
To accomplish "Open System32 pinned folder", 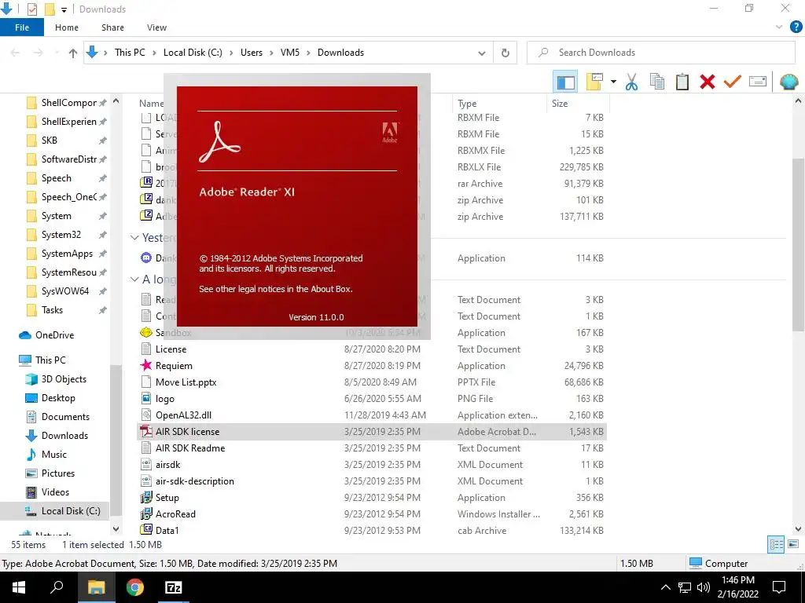I will [x=61, y=234].
